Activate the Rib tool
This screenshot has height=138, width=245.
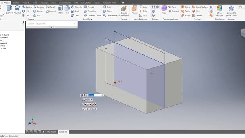click(37, 15)
